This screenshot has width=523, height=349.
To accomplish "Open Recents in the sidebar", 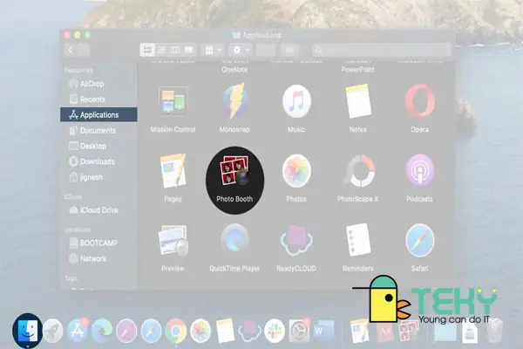I will pos(98,99).
